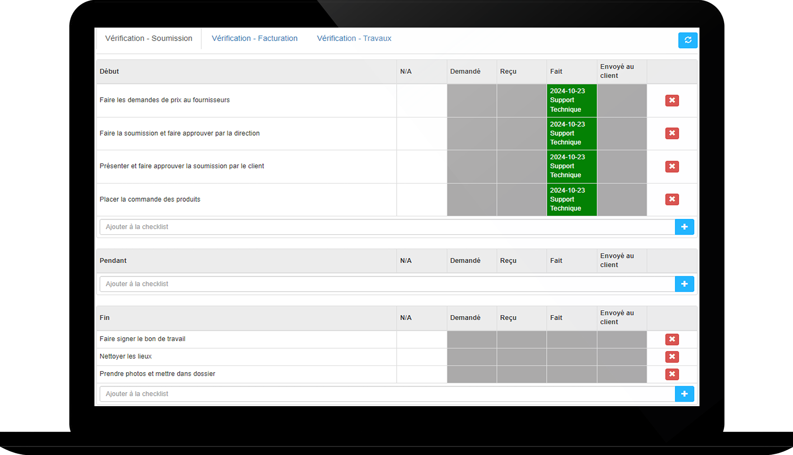The width and height of the screenshot is (793, 455).
Task: Click the blue refresh icon button
Action: tap(687, 40)
